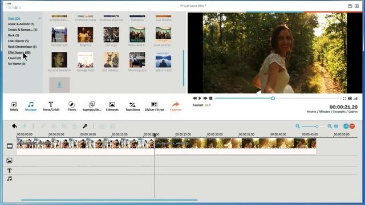The height and width of the screenshot is (205, 365).
Task: Select the Stars and t... music thumbnail
Action: pyautogui.click(x=137, y=35)
